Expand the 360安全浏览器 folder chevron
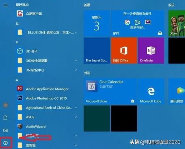 [x=76, y=60]
